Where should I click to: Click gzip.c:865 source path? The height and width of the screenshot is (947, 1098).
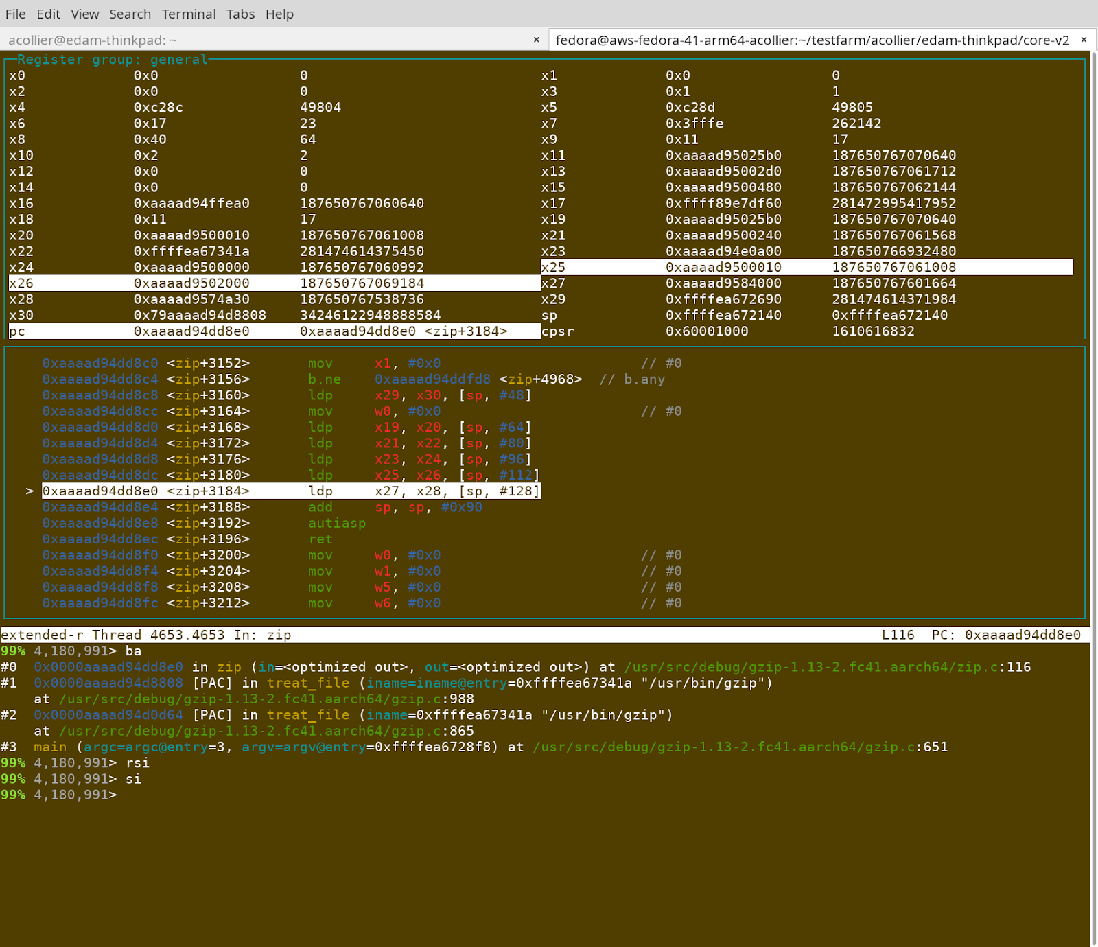[x=266, y=731]
